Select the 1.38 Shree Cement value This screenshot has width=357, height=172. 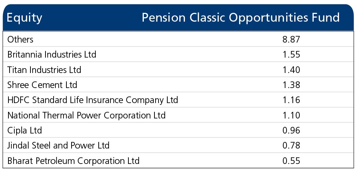pyautogui.click(x=291, y=85)
